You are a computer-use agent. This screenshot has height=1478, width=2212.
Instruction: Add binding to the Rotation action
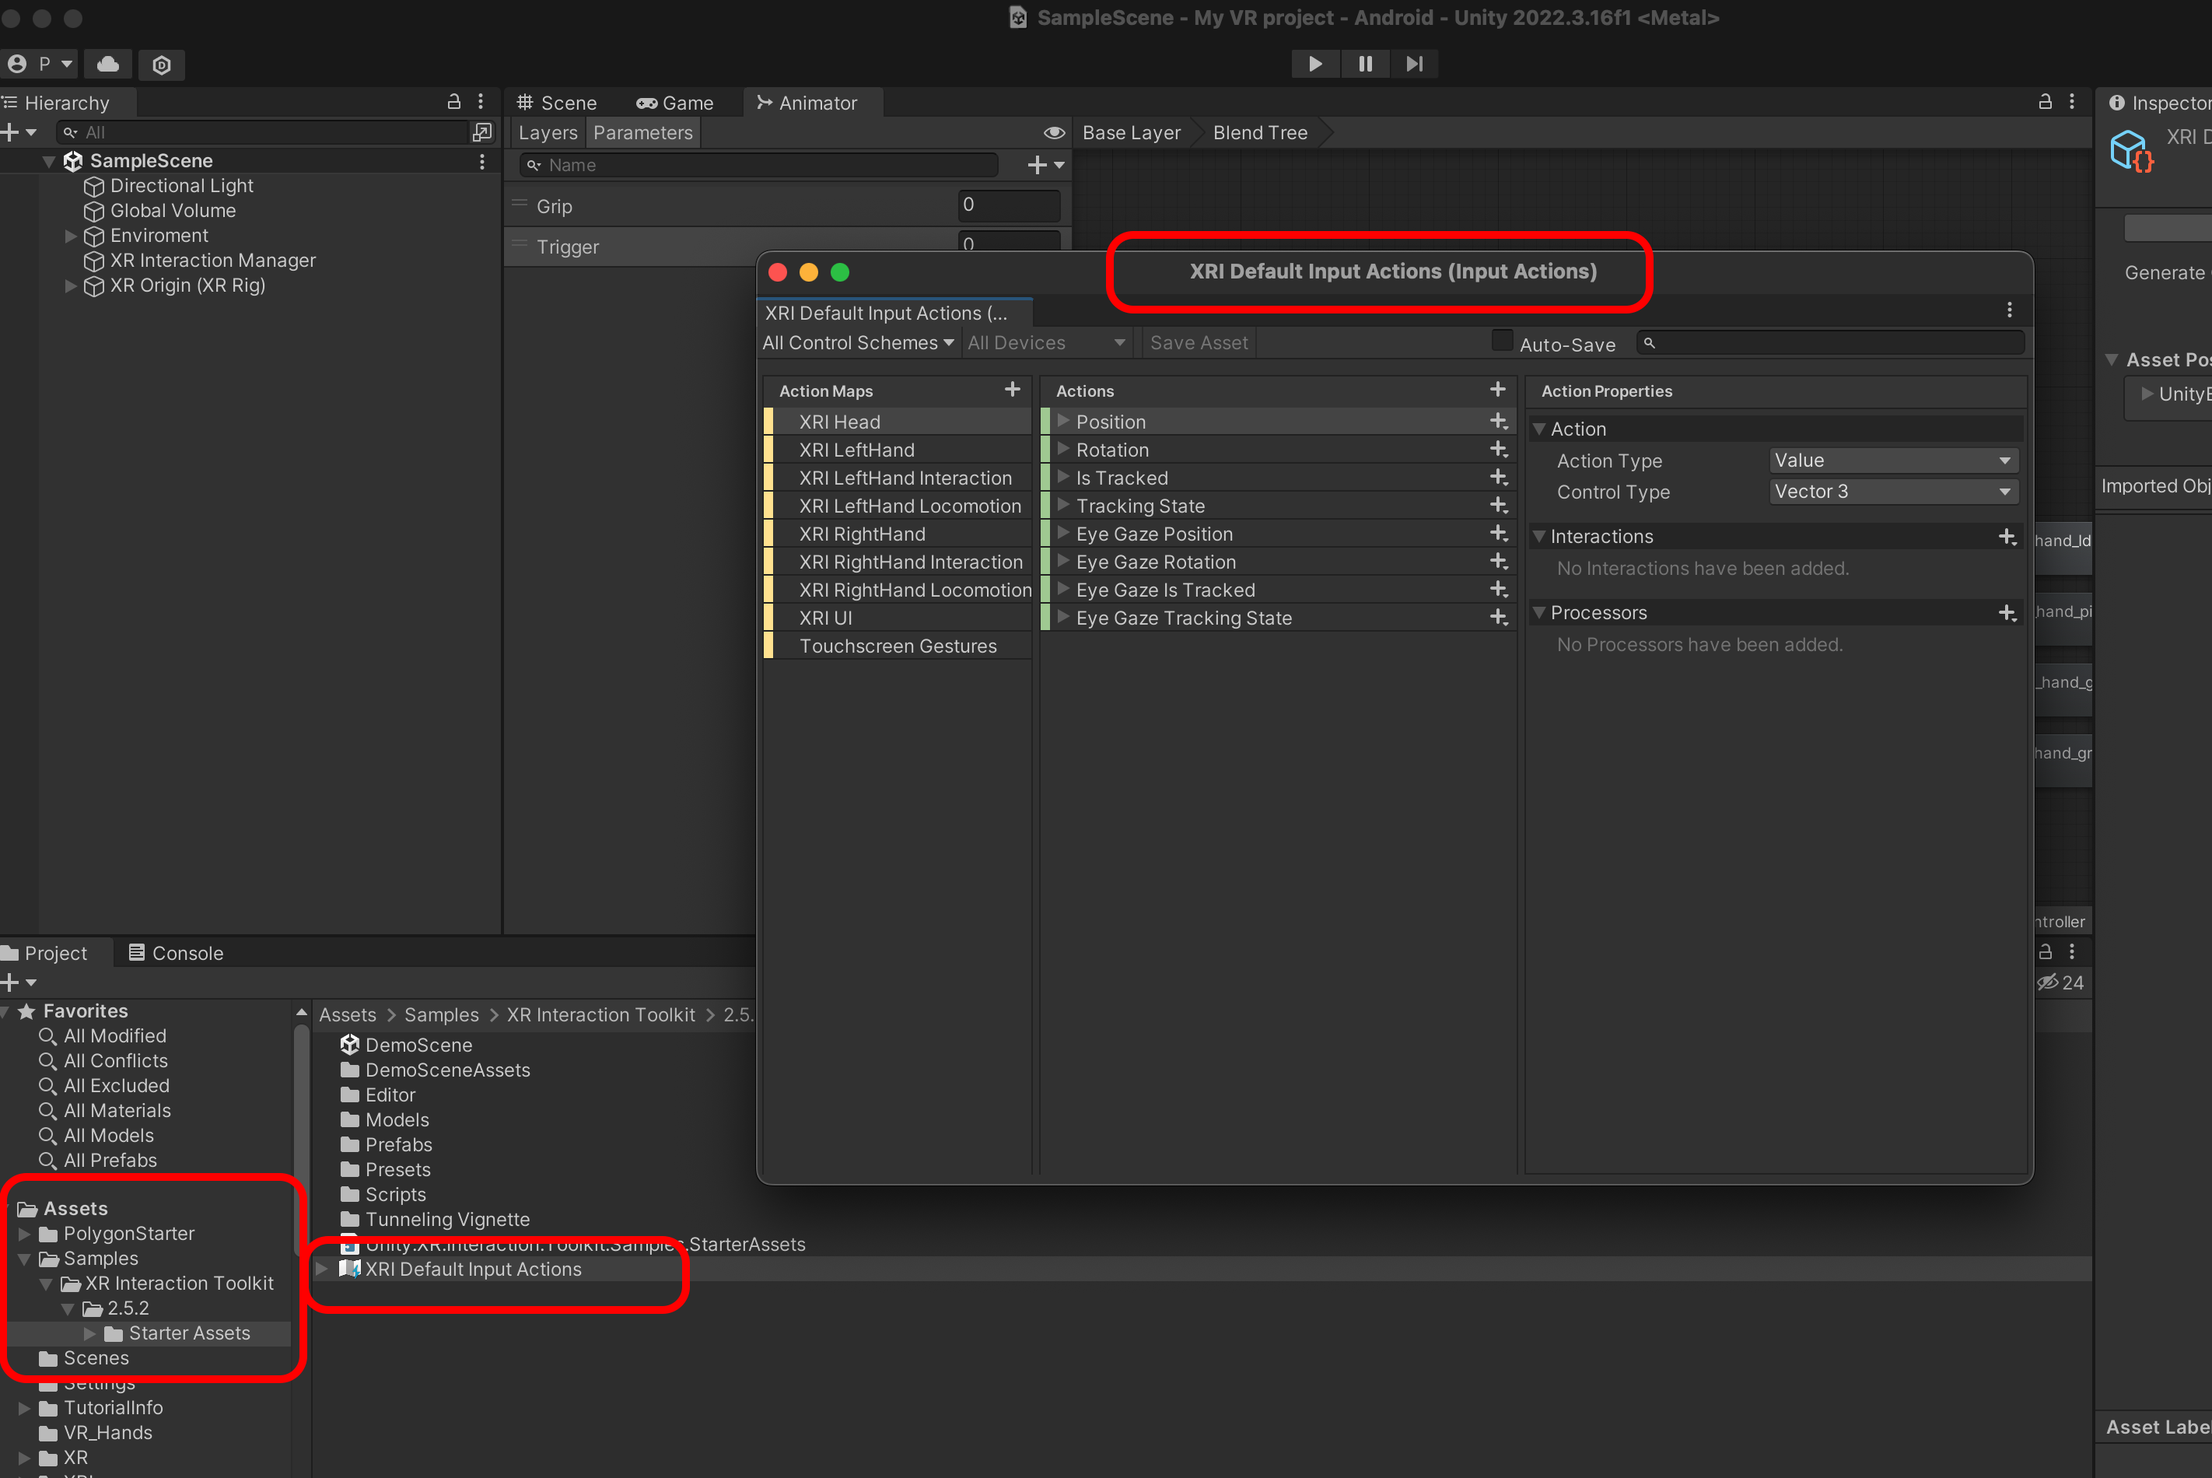[1499, 450]
